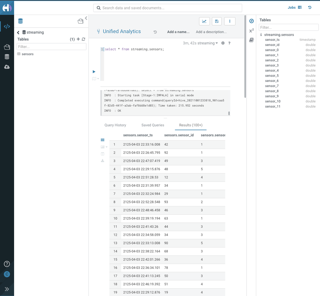Viewport: 320px width, 296px height.
Task: Open the functions x² assist panel
Action: pyautogui.click(x=251, y=31)
